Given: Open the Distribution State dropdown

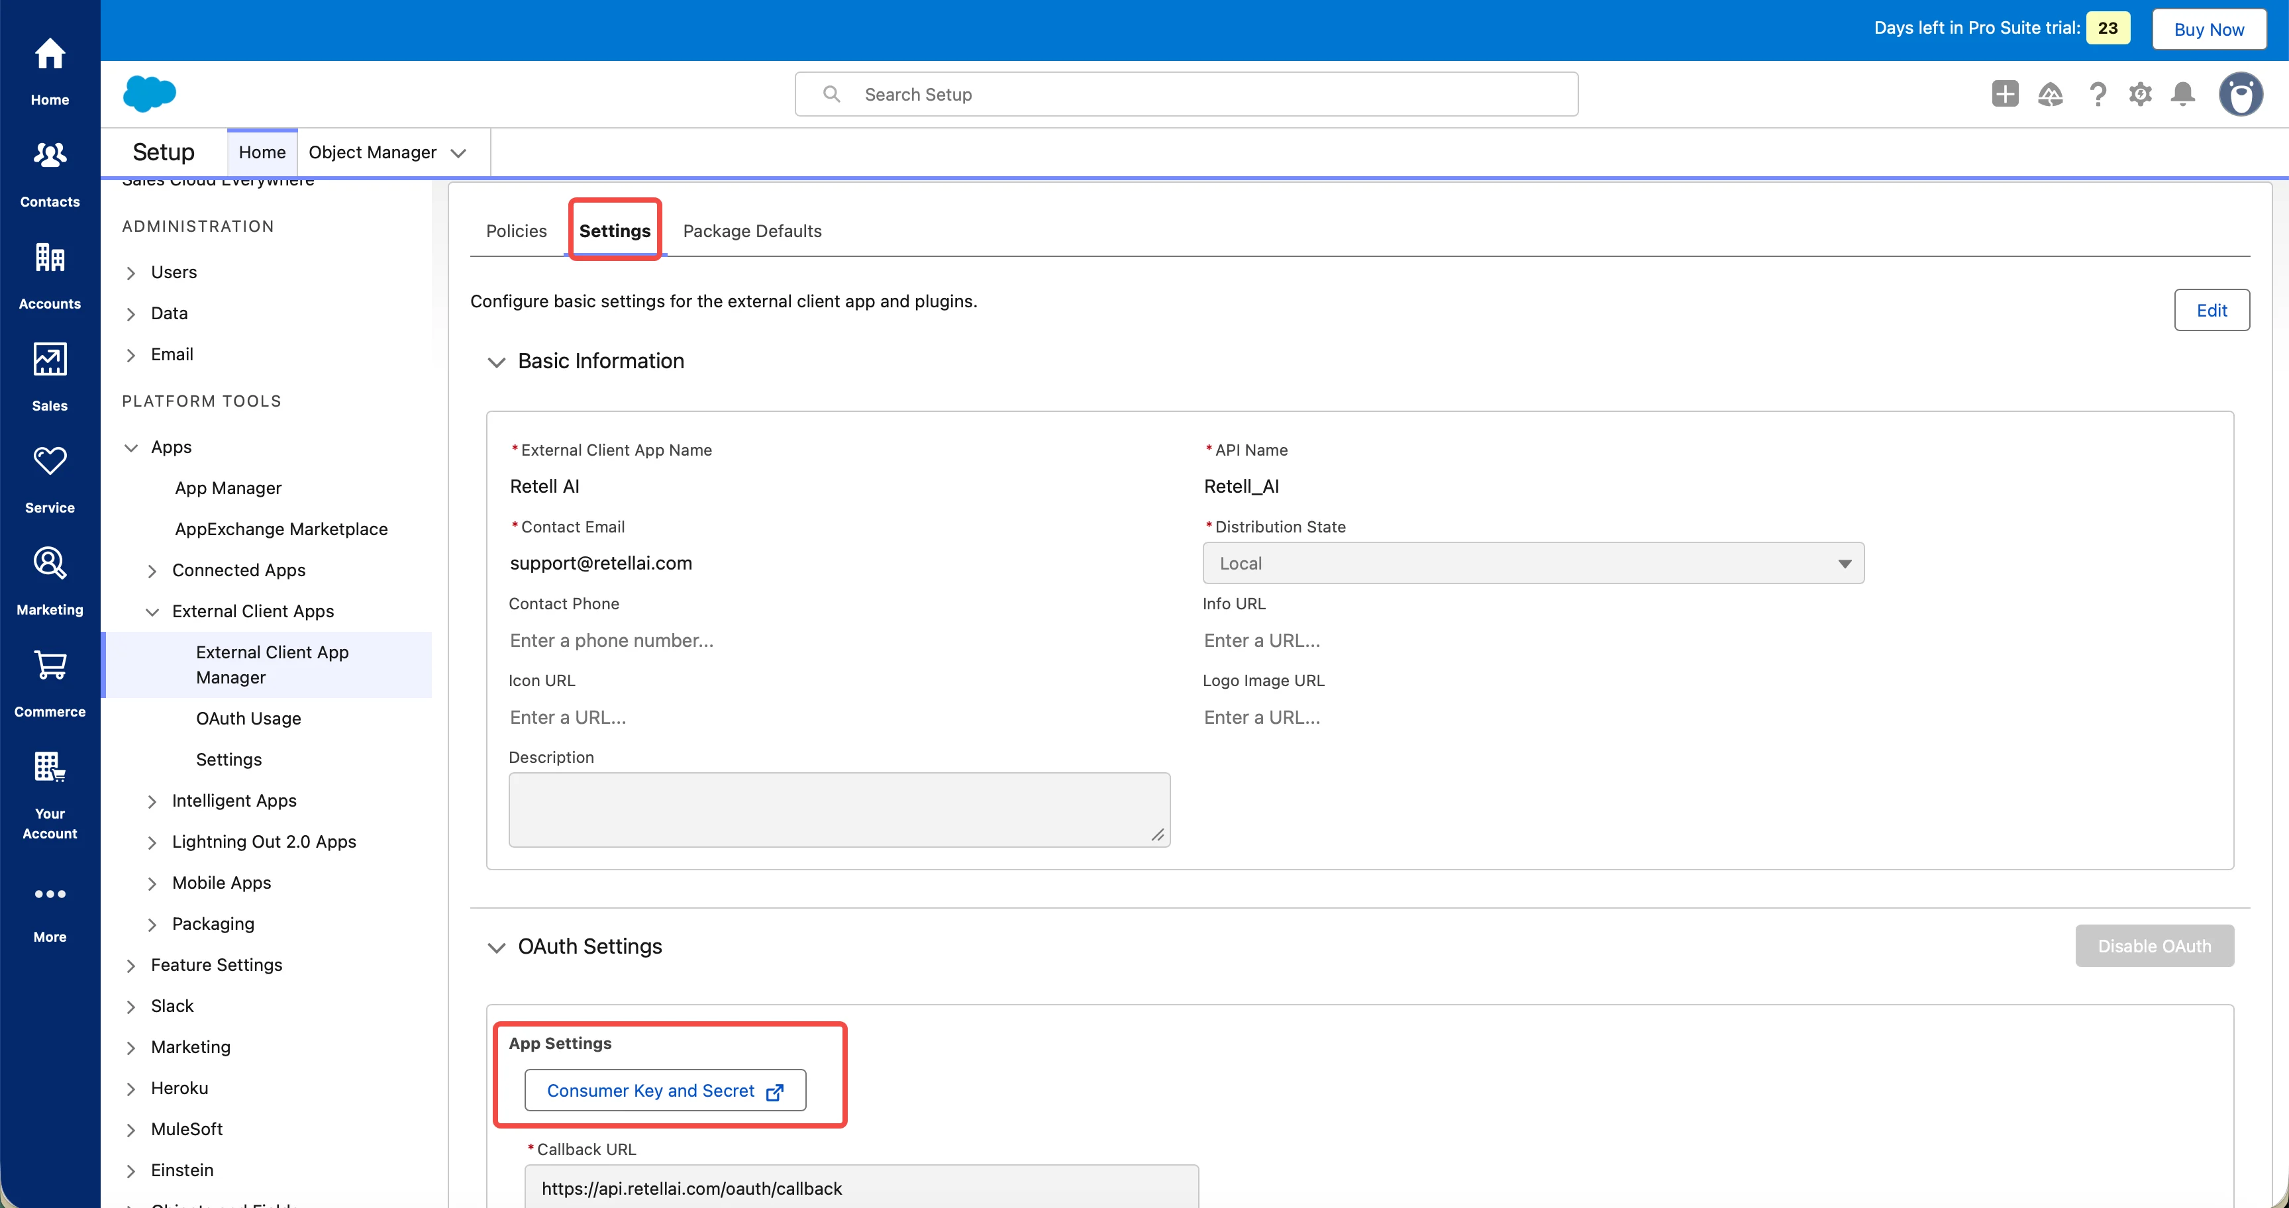Looking at the screenshot, I should coord(1533,563).
